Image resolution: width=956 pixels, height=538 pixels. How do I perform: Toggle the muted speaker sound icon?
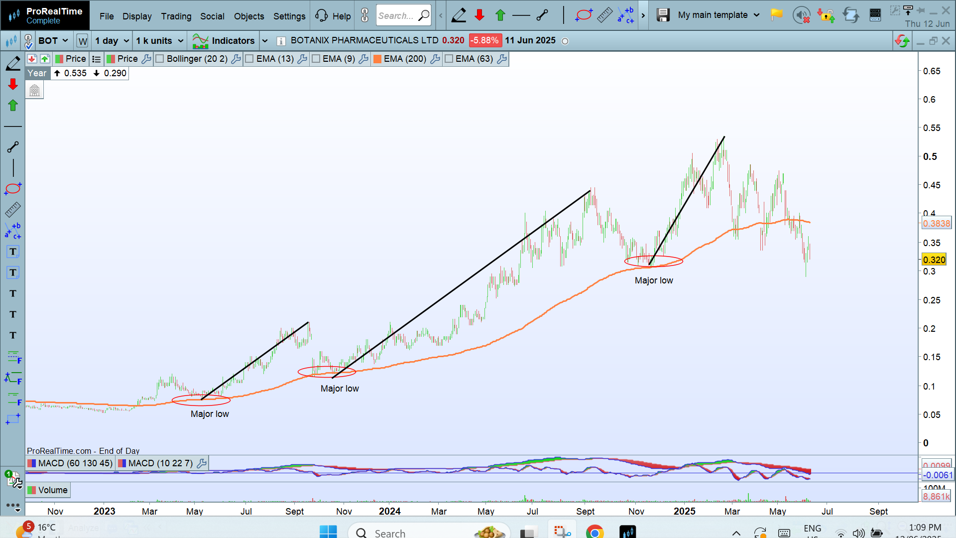click(x=801, y=15)
